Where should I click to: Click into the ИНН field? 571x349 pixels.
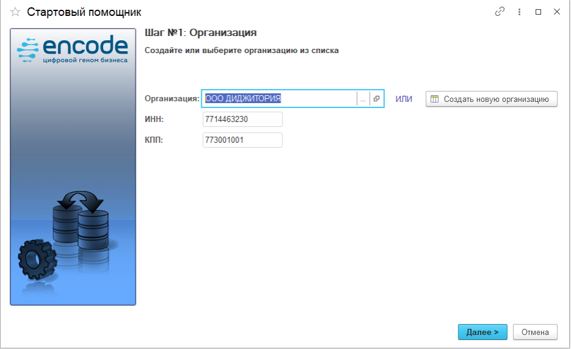click(242, 120)
